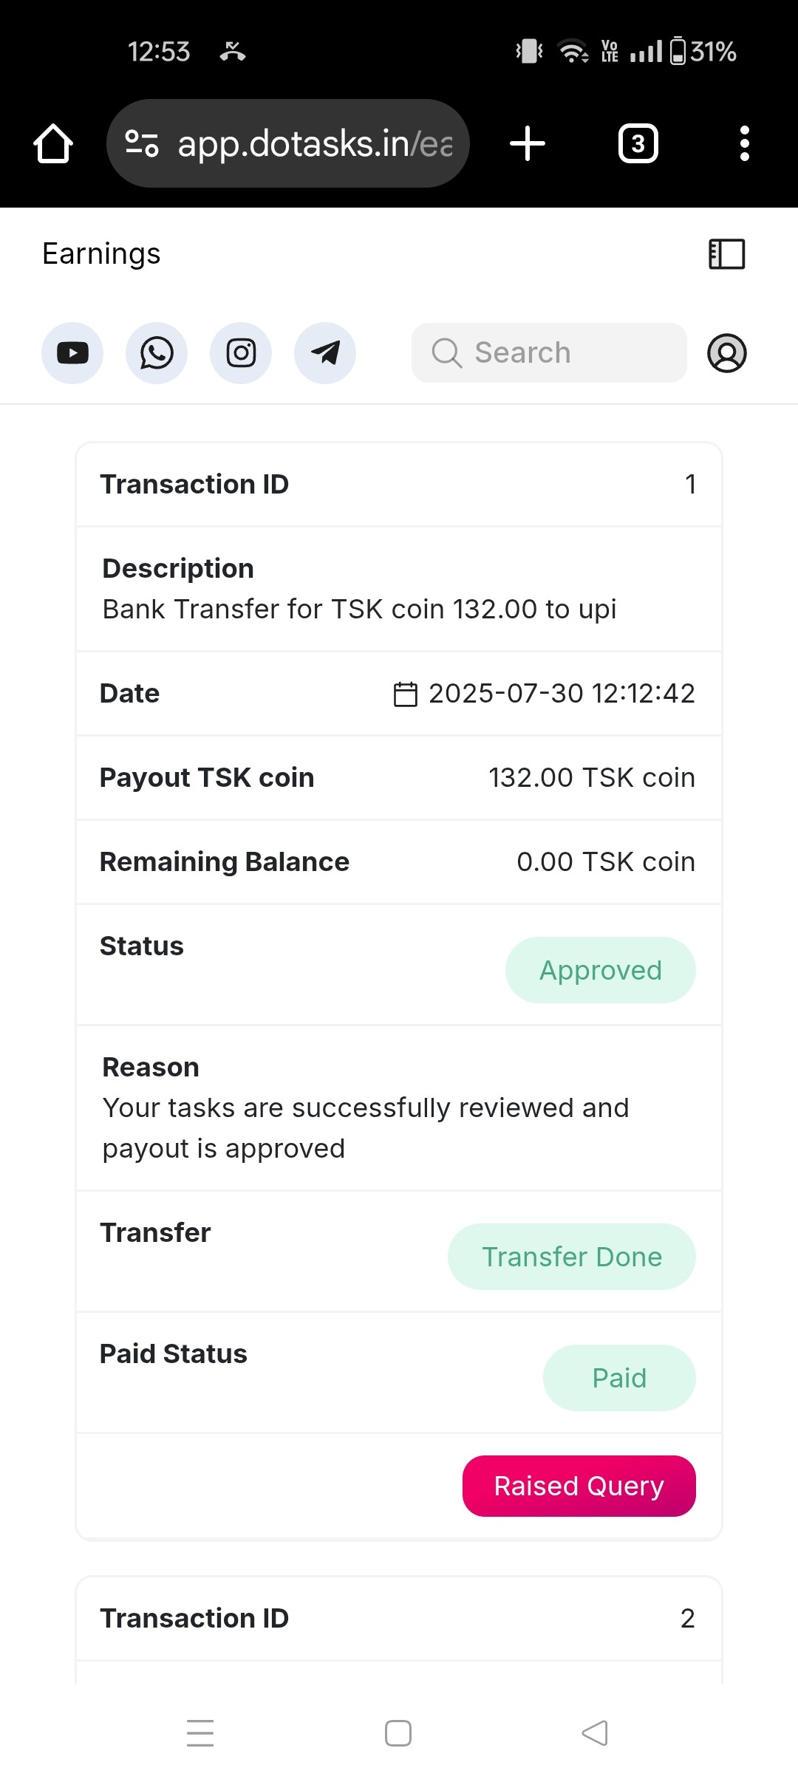The height and width of the screenshot is (1782, 798).
Task: Show open tabs switcher
Action: 638,143
